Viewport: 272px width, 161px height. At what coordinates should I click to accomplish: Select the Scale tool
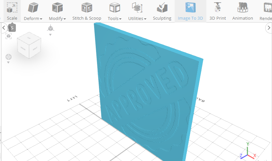(12, 11)
